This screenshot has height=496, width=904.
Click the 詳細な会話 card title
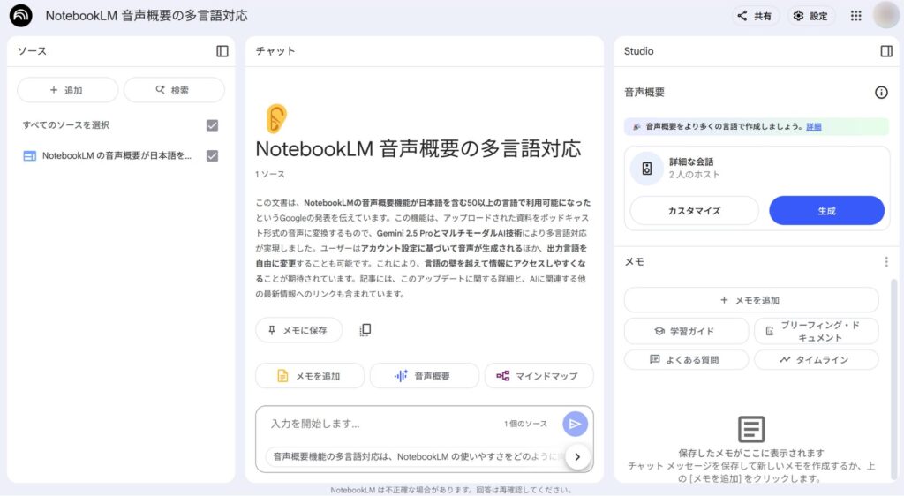pos(690,162)
